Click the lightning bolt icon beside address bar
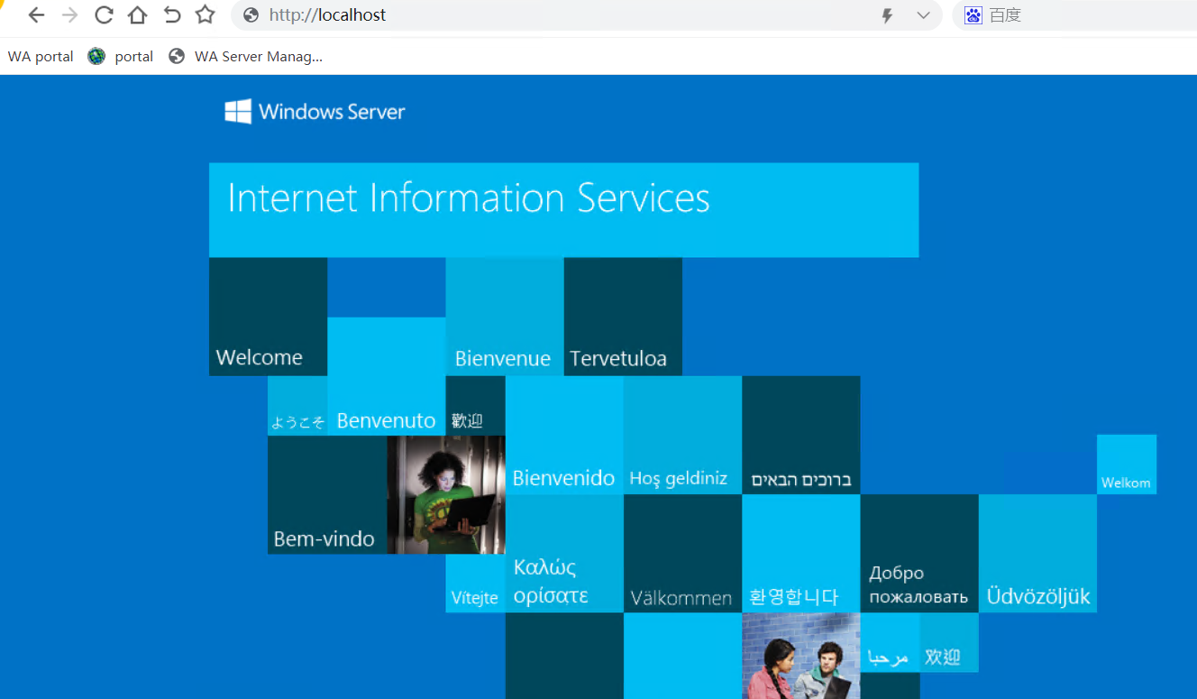 [887, 14]
